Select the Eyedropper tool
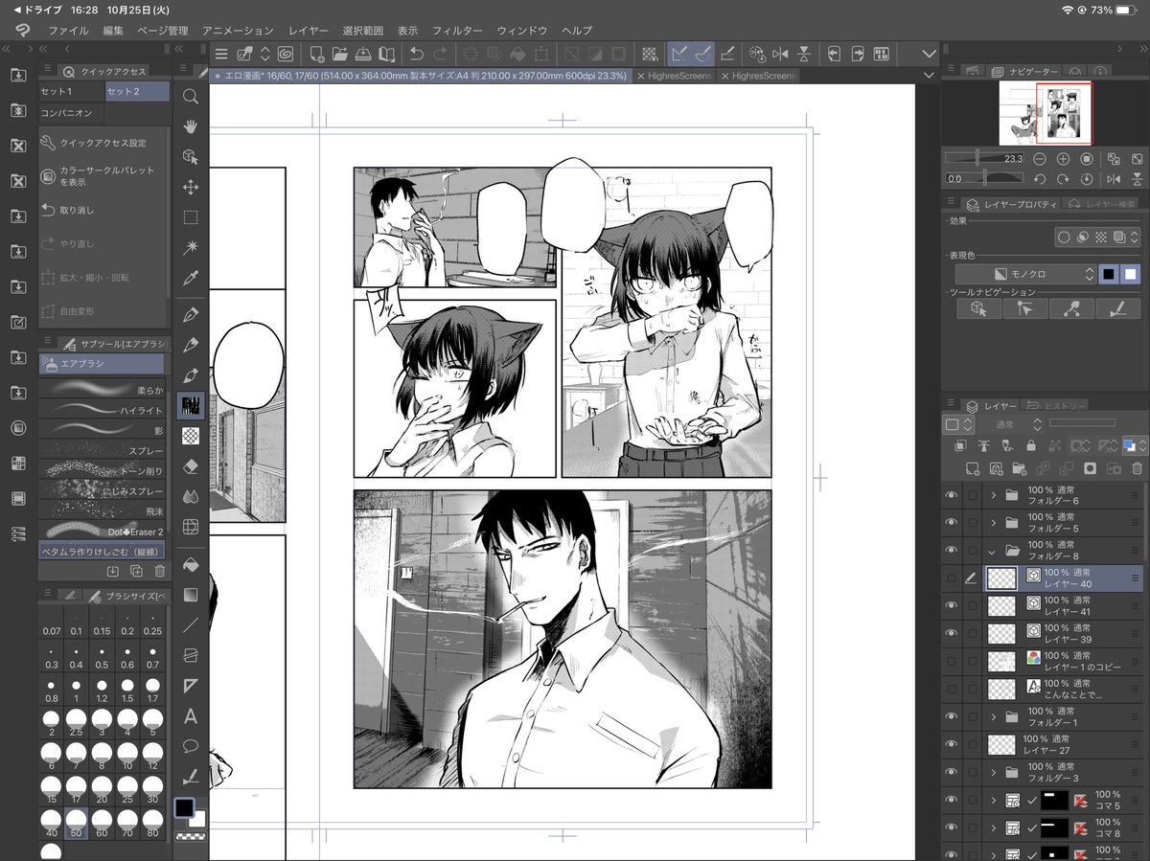Image resolution: width=1150 pixels, height=861 pixels. 191,279
